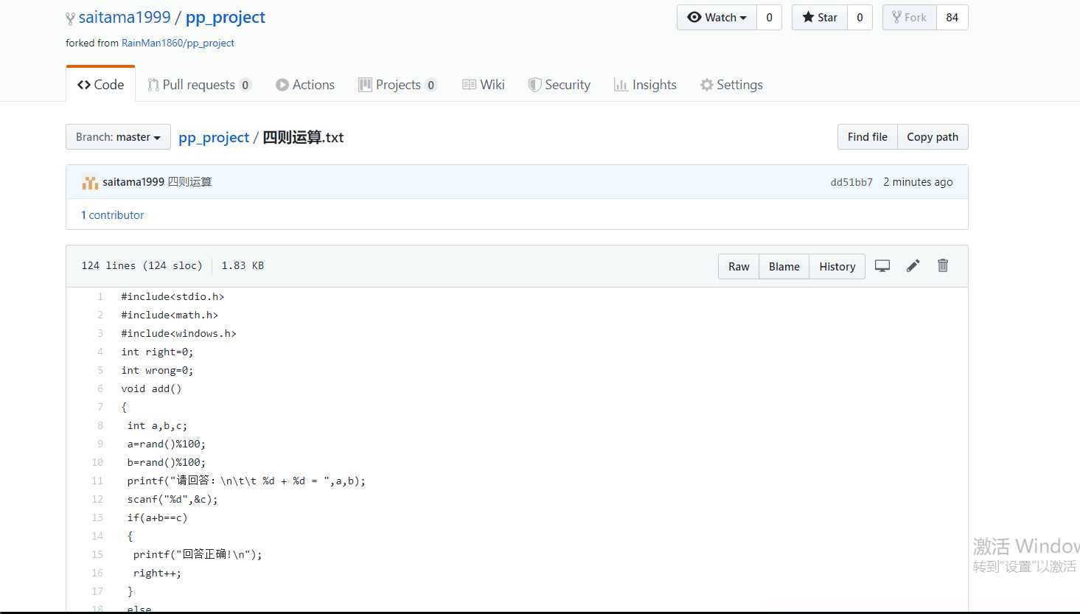
Task: Open Blame view
Action: point(784,267)
